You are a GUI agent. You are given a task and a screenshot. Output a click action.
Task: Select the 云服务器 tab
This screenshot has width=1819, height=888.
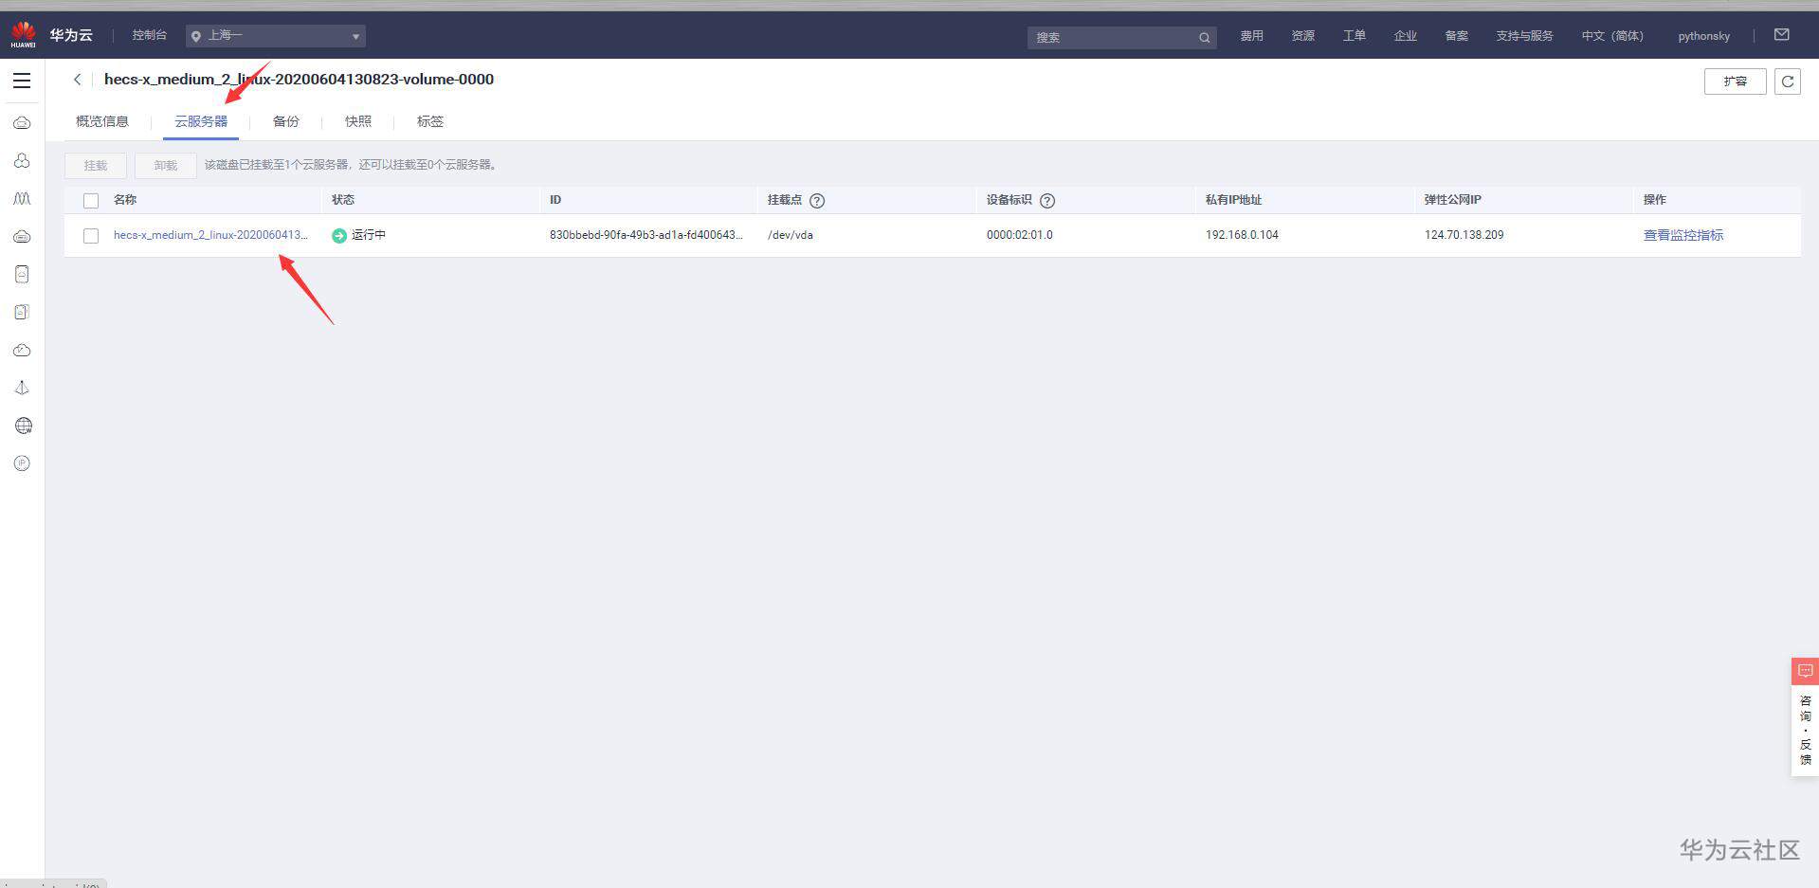point(201,121)
